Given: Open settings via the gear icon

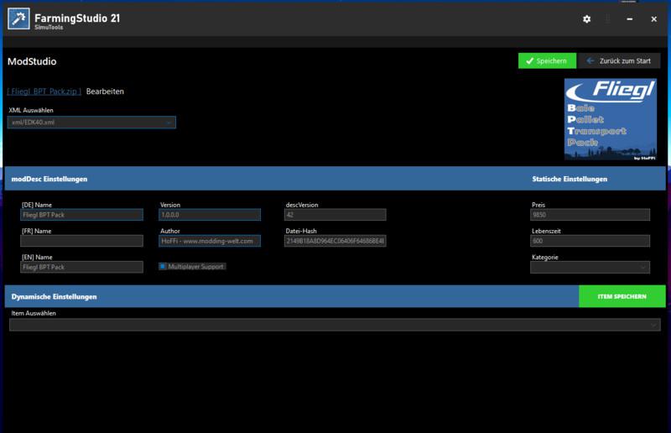Looking at the screenshot, I should click(x=587, y=19).
